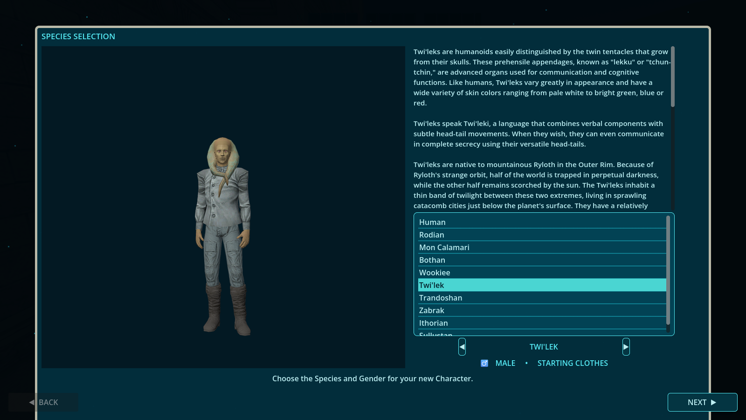Go to previous species with left arrow
Screen dimensions: 746x420
click(x=462, y=347)
